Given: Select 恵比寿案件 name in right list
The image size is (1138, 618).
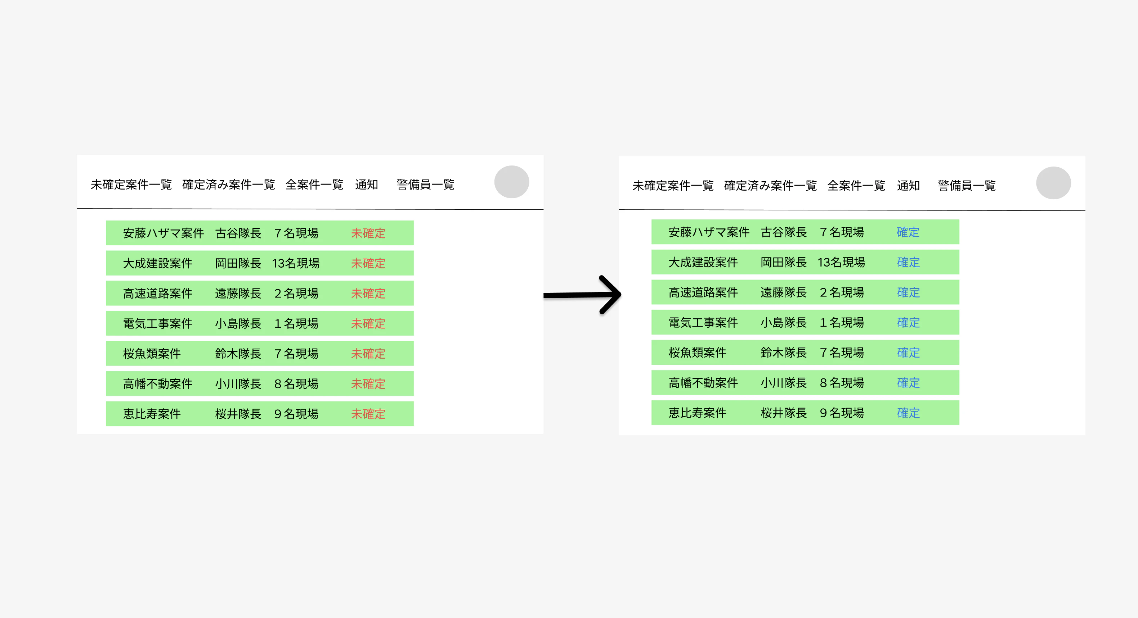Looking at the screenshot, I should click(x=698, y=413).
